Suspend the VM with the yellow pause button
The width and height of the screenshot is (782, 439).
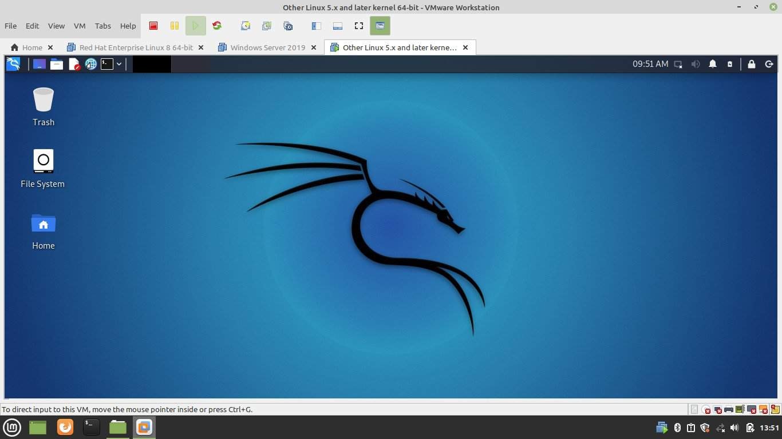tap(175, 26)
